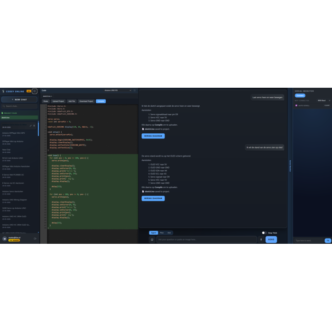Select the sketch.ino file tab
Screen dimensions: 332x332
(47, 96)
